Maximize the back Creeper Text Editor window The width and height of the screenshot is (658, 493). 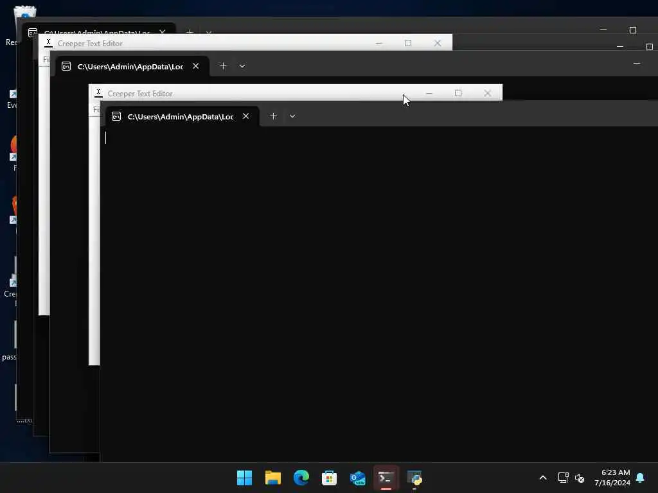click(408, 43)
